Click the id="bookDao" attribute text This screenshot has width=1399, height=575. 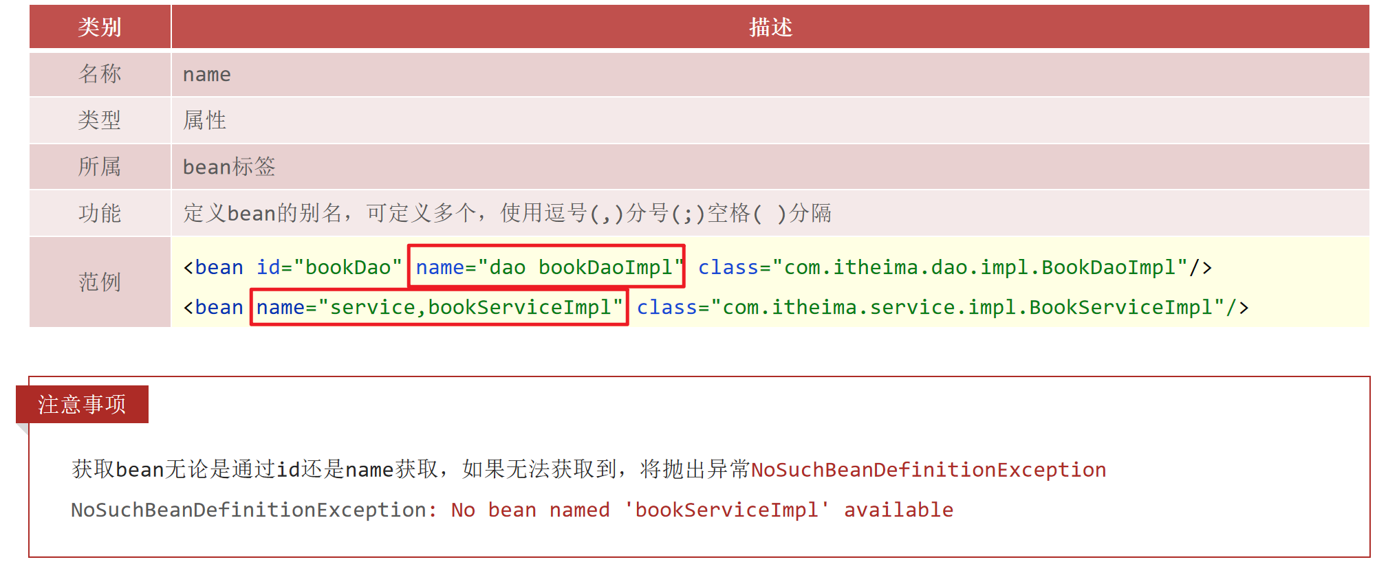pyautogui.click(x=329, y=267)
